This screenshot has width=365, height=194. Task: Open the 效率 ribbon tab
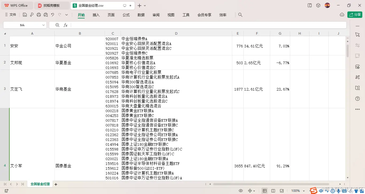coord(223,15)
